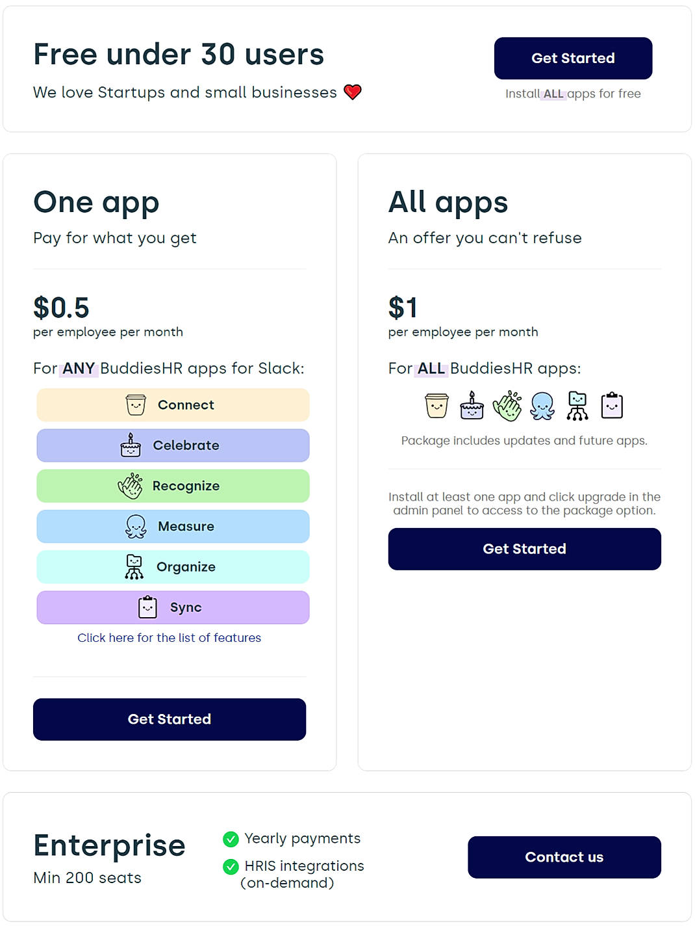Screen dimensions: 695x926
Task: Open the list of features link
Action: (169, 638)
